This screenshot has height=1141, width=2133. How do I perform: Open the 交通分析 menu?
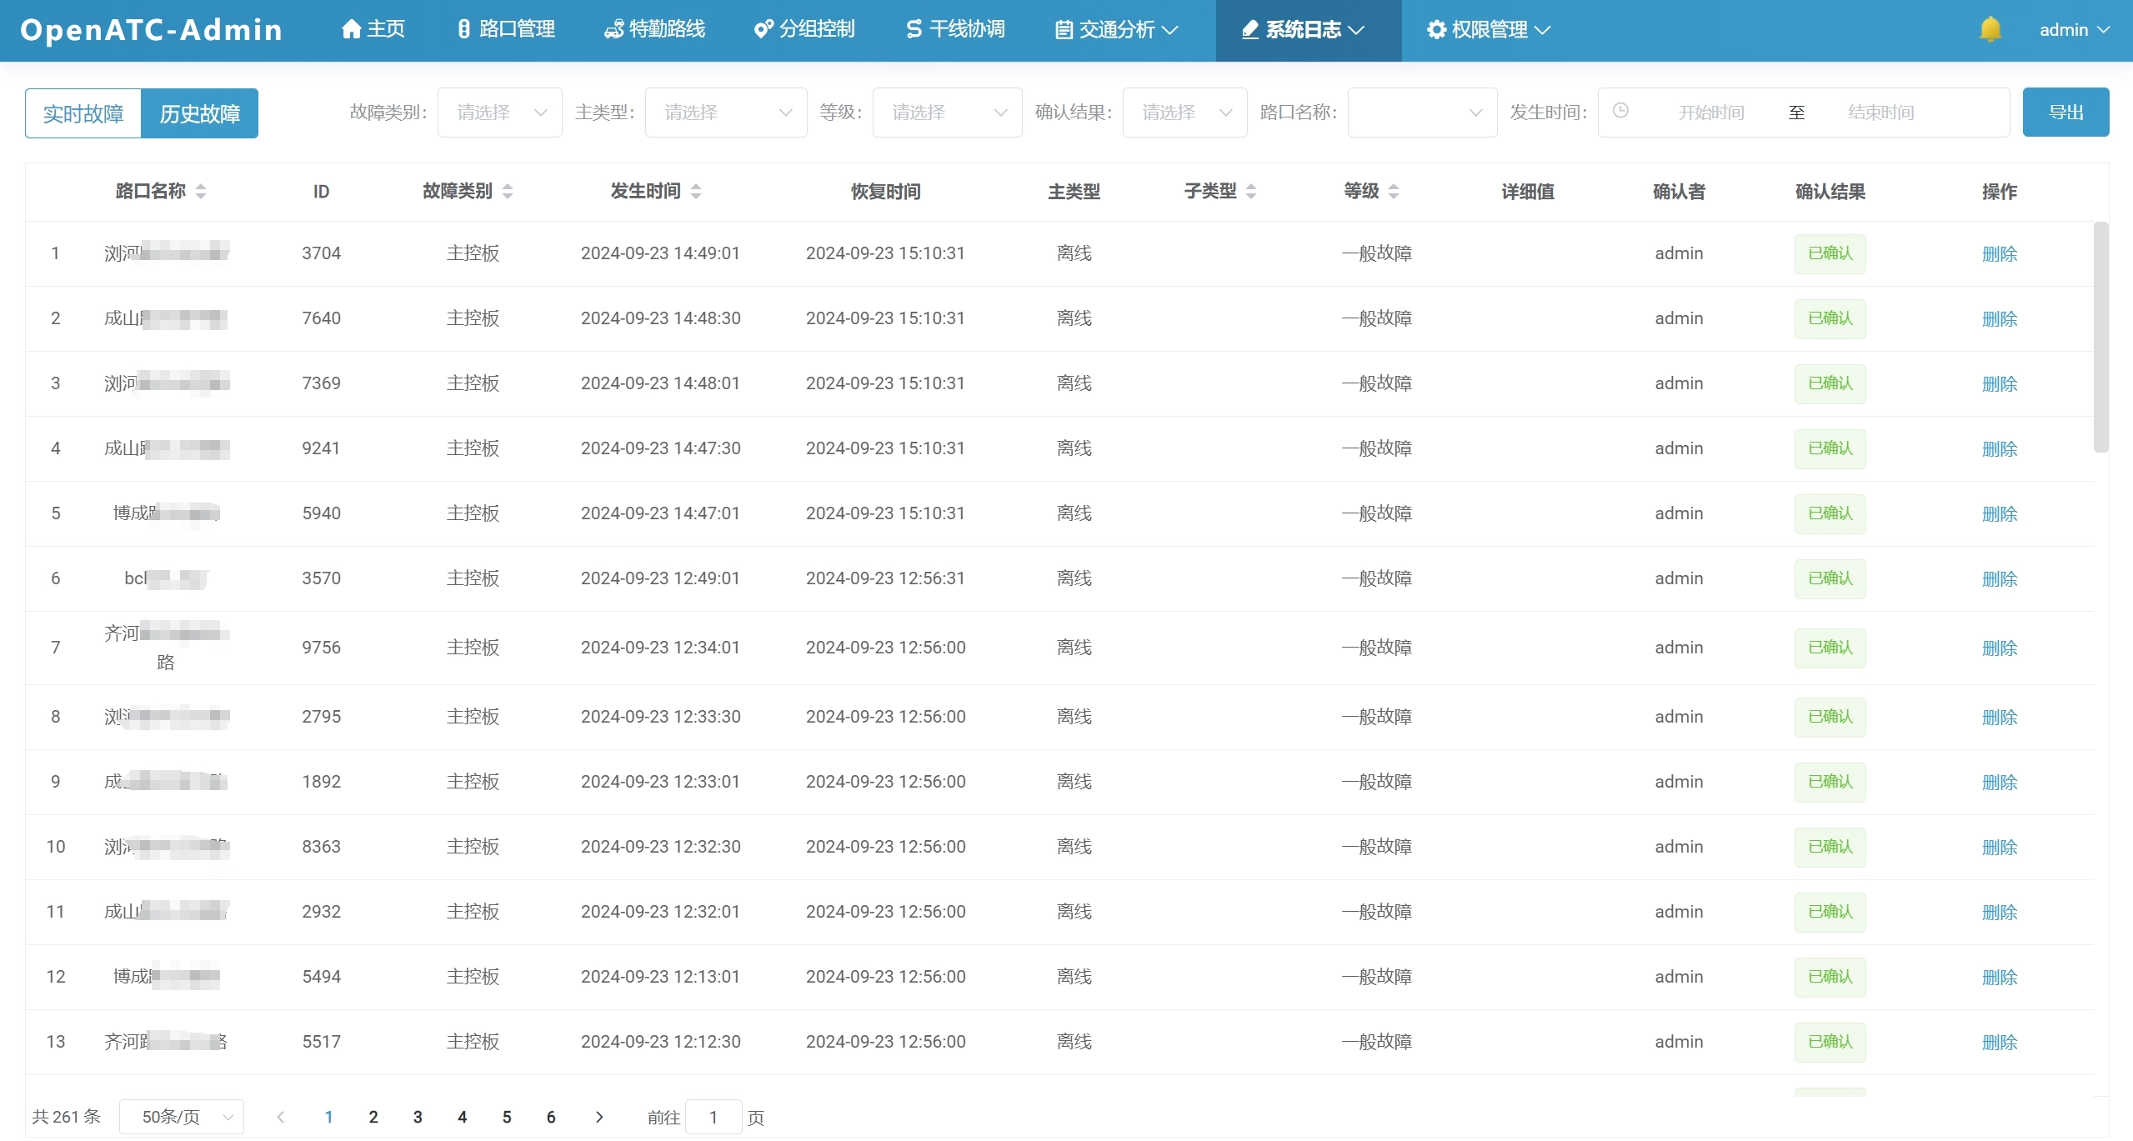pyautogui.click(x=1116, y=30)
